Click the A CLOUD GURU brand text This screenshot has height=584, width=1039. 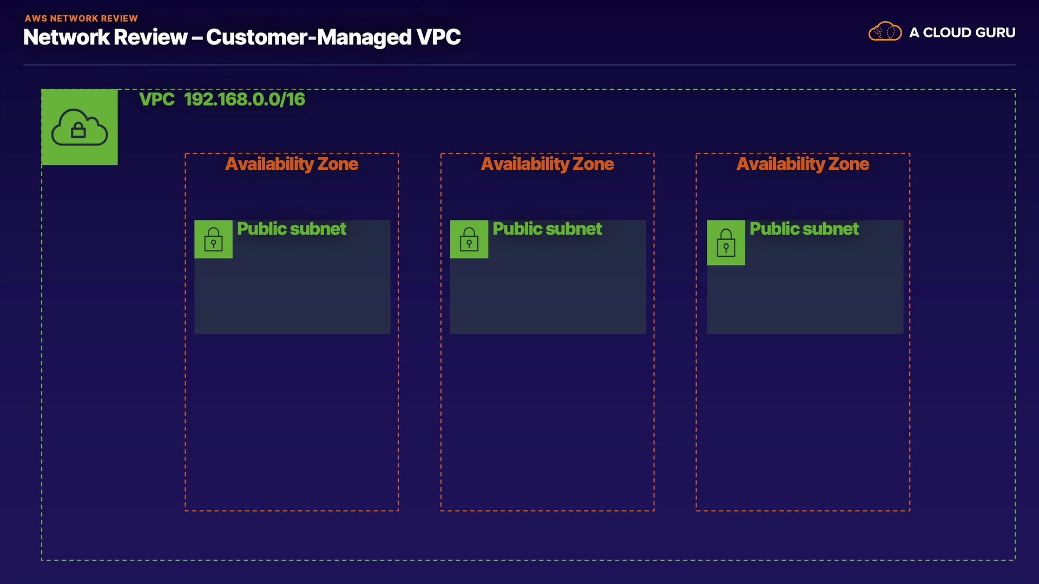tap(962, 32)
